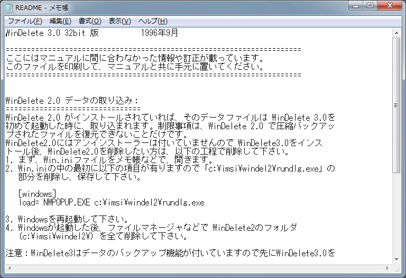This screenshot has height=278, width=406.
Task: Click the date text "1996年9月"
Action: coord(160,33)
